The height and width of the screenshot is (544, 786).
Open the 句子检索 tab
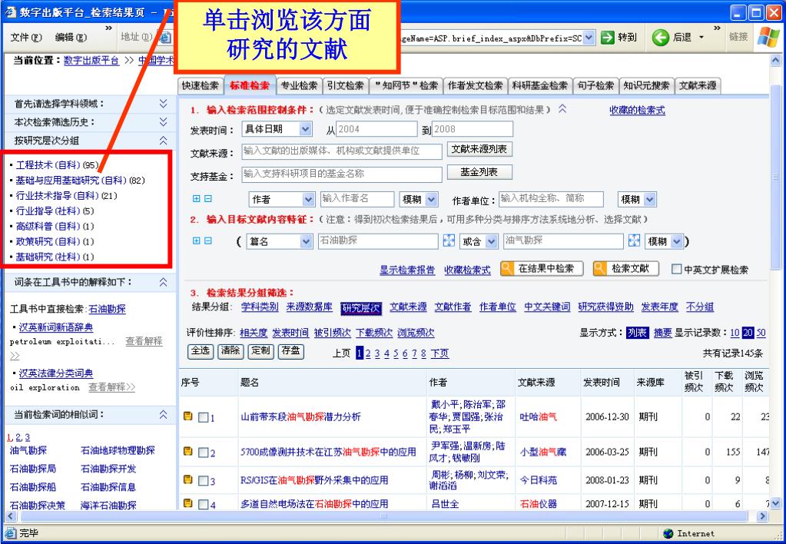click(595, 86)
